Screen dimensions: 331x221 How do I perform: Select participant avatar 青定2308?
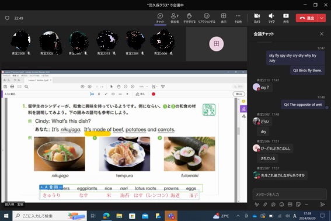pos(21,40)
